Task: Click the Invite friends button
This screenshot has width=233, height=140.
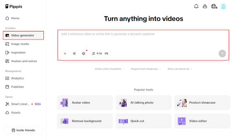Action: click(23, 130)
